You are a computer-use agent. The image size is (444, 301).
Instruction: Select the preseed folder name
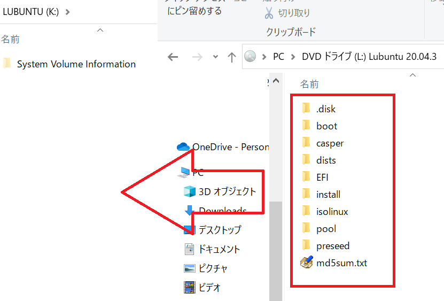333,246
